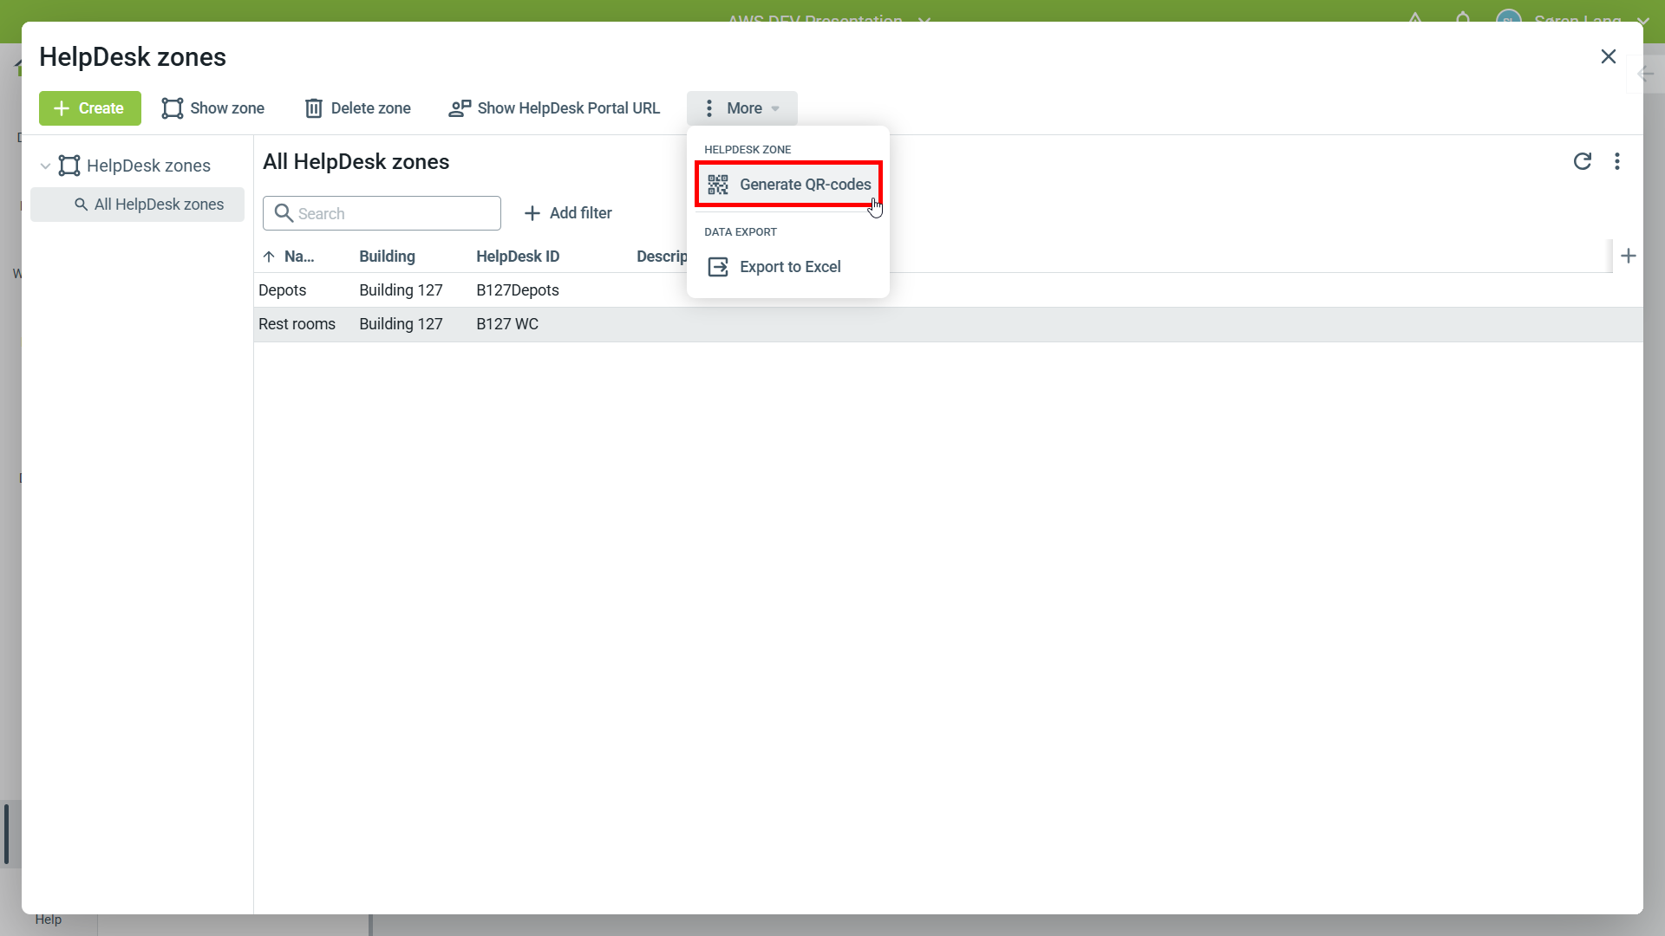
Task: Choose Export to Excel
Action: [790, 266]
